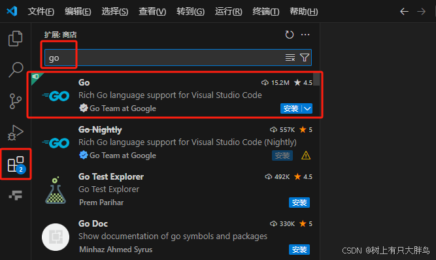
Task: Open the Extensions icon with badge 2
Action: click(x=16, y=164)
